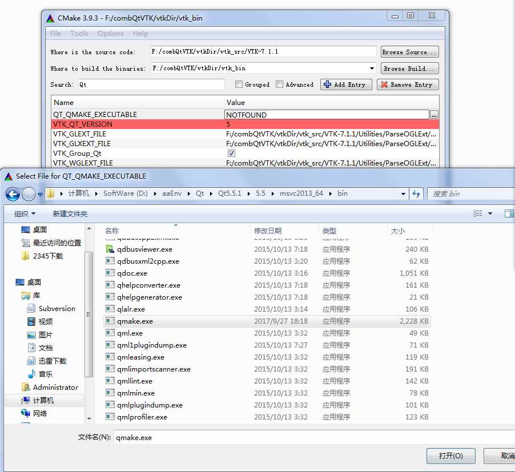Select 计算机 in the sidebar
The height and width of the screenshot is (472, 515).
point(45,400)
